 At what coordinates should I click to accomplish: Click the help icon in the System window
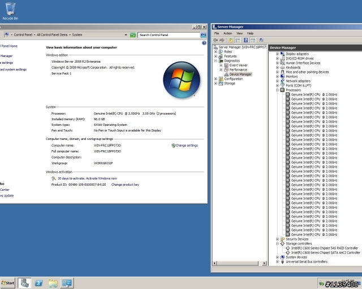(x=204, y=43)
